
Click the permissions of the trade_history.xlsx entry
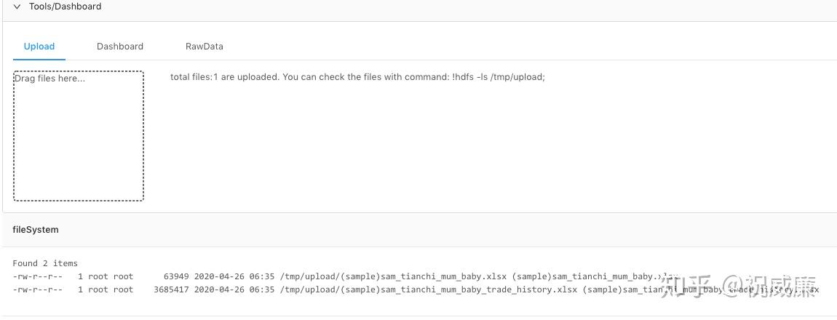[x=37, y=289]
